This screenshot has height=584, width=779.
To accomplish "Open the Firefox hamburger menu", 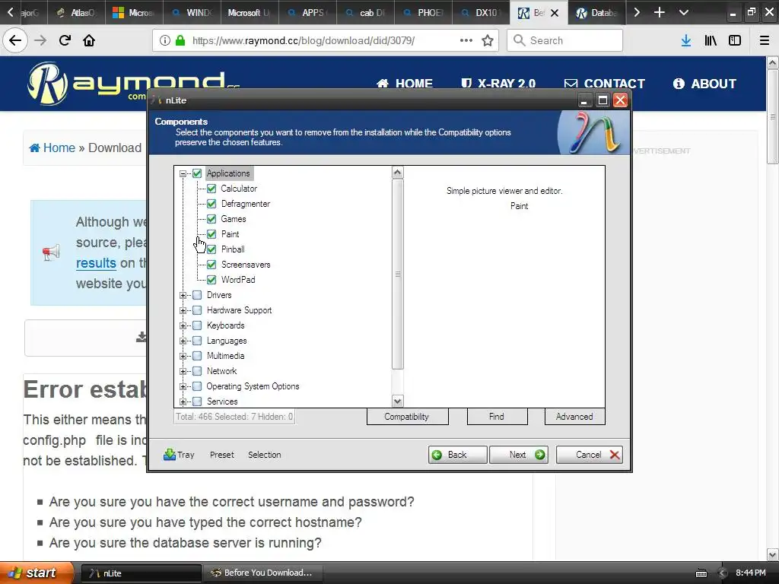I will 765,40.
